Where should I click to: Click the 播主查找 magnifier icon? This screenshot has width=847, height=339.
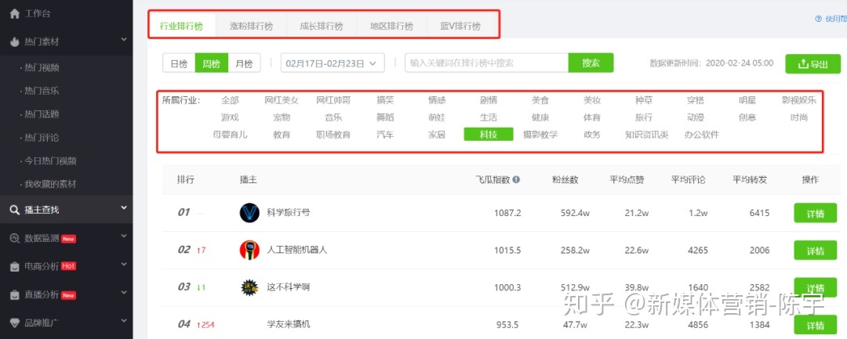click(14, 209)
